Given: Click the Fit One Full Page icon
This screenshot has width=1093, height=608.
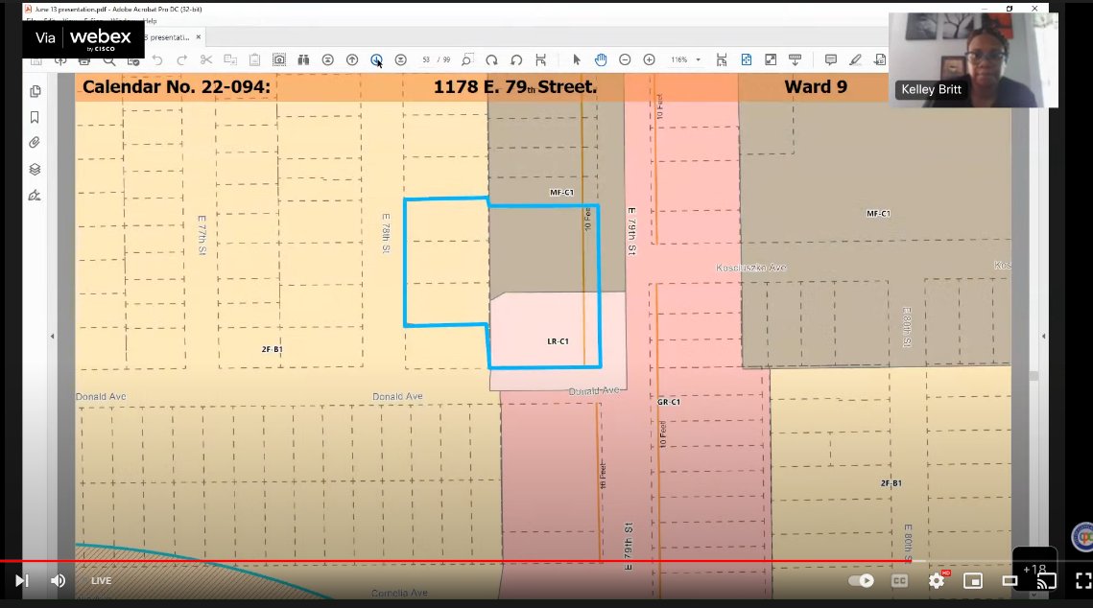Looking at the screenshot, I should 747,59.
